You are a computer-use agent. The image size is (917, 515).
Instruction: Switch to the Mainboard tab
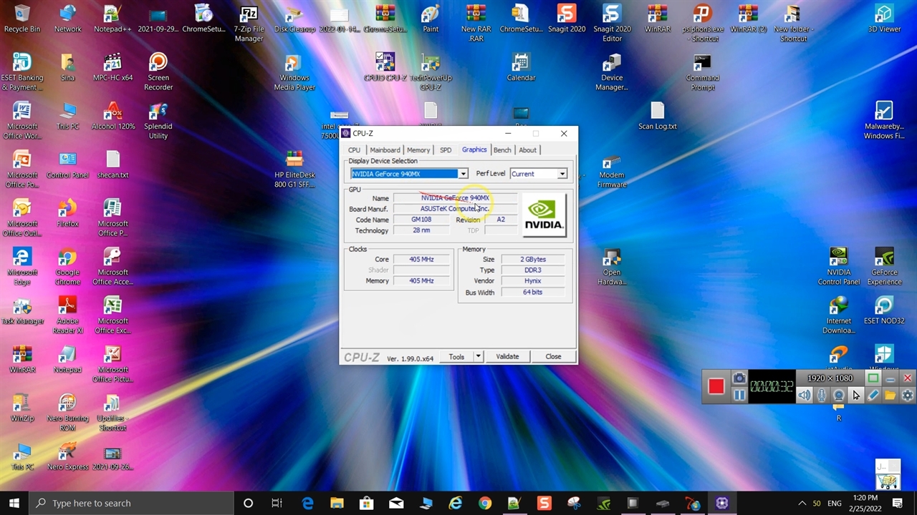click(385, 150)
